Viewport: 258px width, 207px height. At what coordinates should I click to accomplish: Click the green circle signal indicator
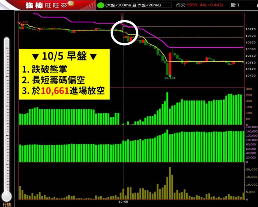tap(100, 5)
